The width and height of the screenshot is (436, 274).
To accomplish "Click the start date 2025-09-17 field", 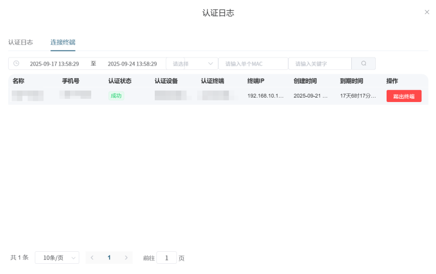I will 54,63.
